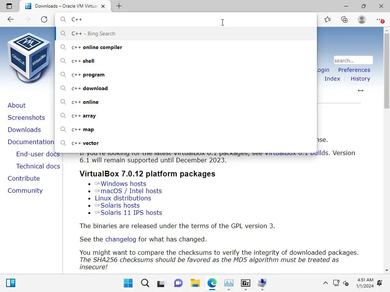Open the About page in sidebar
Screen dimensions: 390x292
tap(16, 105)
